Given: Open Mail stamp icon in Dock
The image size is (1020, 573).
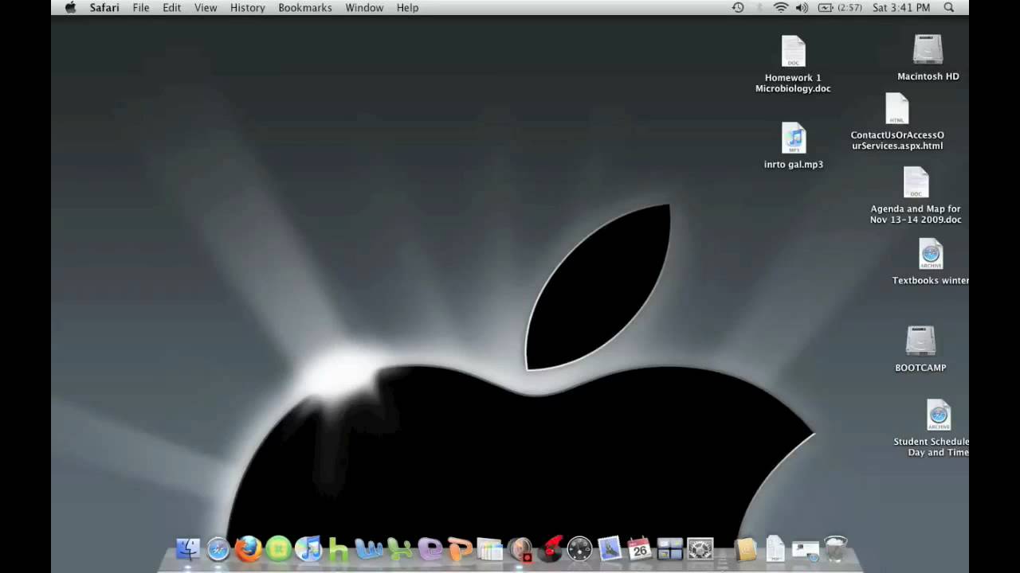Looking at the screenshot, I should point(610,549).
